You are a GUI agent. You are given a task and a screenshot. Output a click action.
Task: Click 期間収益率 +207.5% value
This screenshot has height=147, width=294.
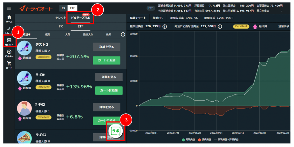184,18
